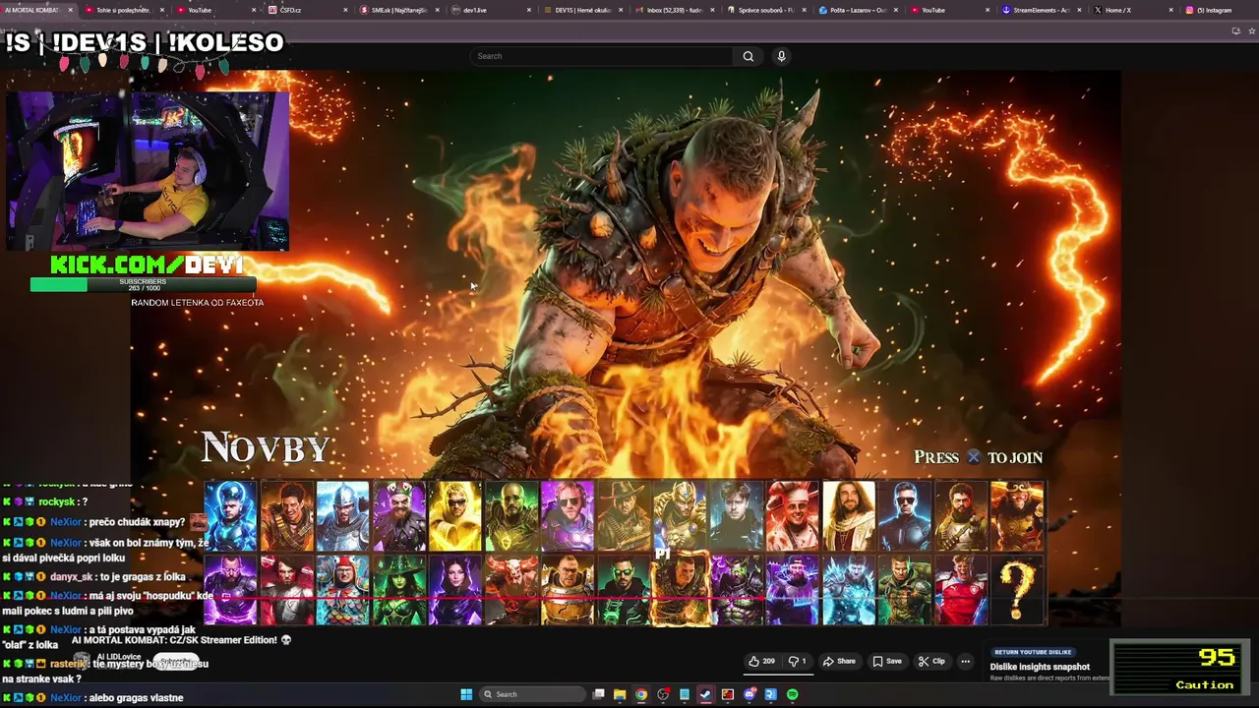Open Steam from the taskbar
Image resolution: width=1259 pixels, height=708 pixels.
[706, 694]
